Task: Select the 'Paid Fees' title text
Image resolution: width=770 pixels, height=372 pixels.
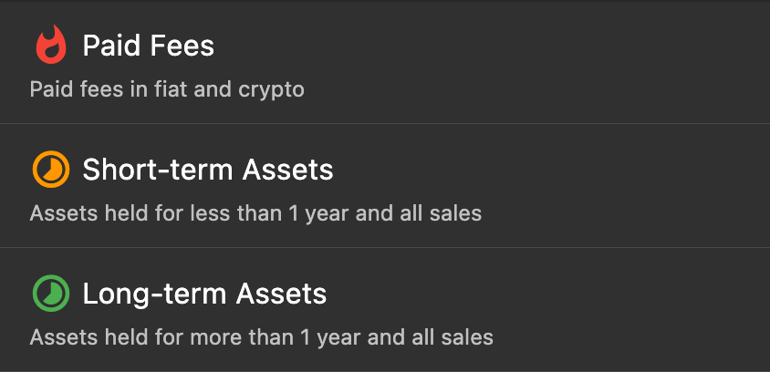Action: (x=149, y=46)
